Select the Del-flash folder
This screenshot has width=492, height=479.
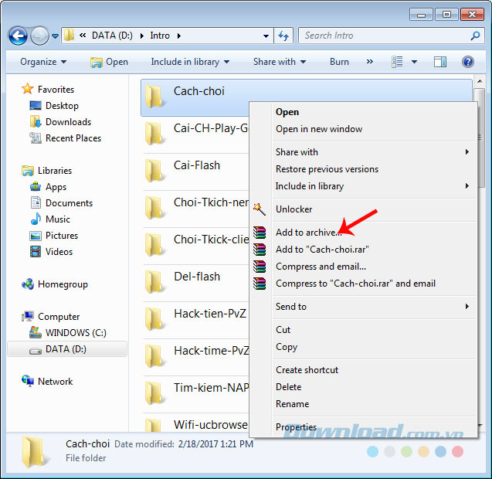pyautogui.click(x=197, y=277)
